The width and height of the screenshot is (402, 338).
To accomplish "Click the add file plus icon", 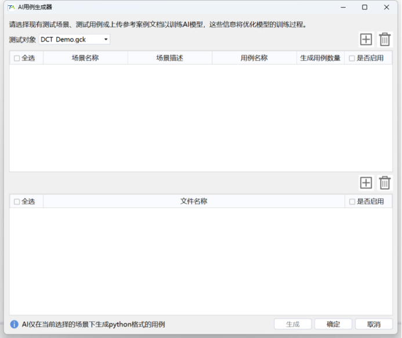I will pos(366,183).
